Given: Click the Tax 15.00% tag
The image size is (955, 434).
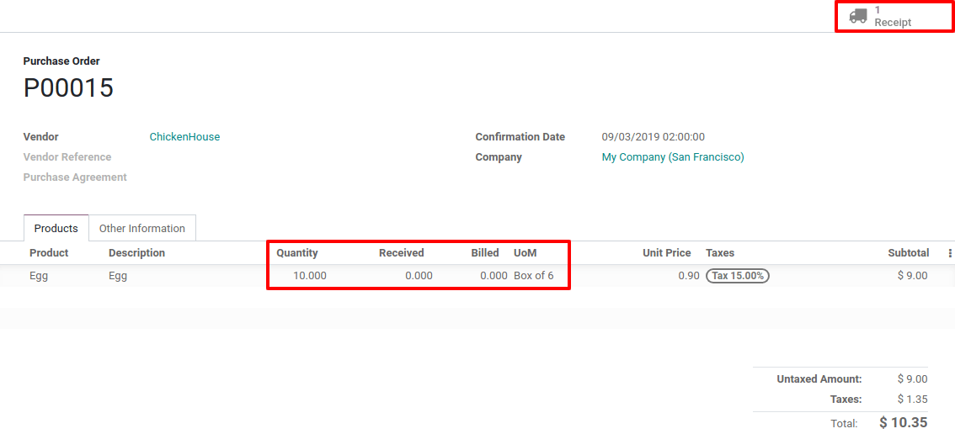Looking at the screenshot, I should [x=737, y=276].
